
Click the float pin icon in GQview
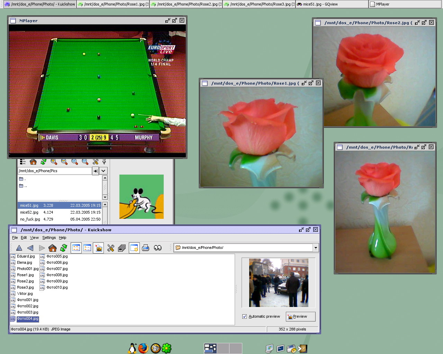click(x=104, y=162)
